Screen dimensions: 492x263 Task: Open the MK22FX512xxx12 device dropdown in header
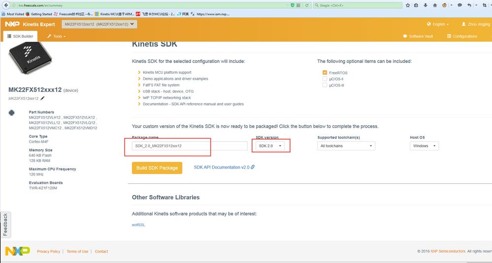pyautogui.click(x=99, y=24)
